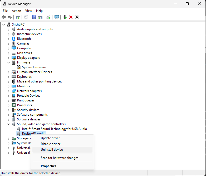Open the File menu

[x=5, y=11]
